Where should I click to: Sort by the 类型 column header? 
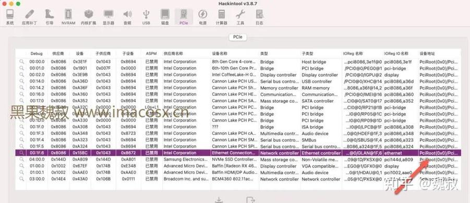pyautogui.click(x=264, y=54)
